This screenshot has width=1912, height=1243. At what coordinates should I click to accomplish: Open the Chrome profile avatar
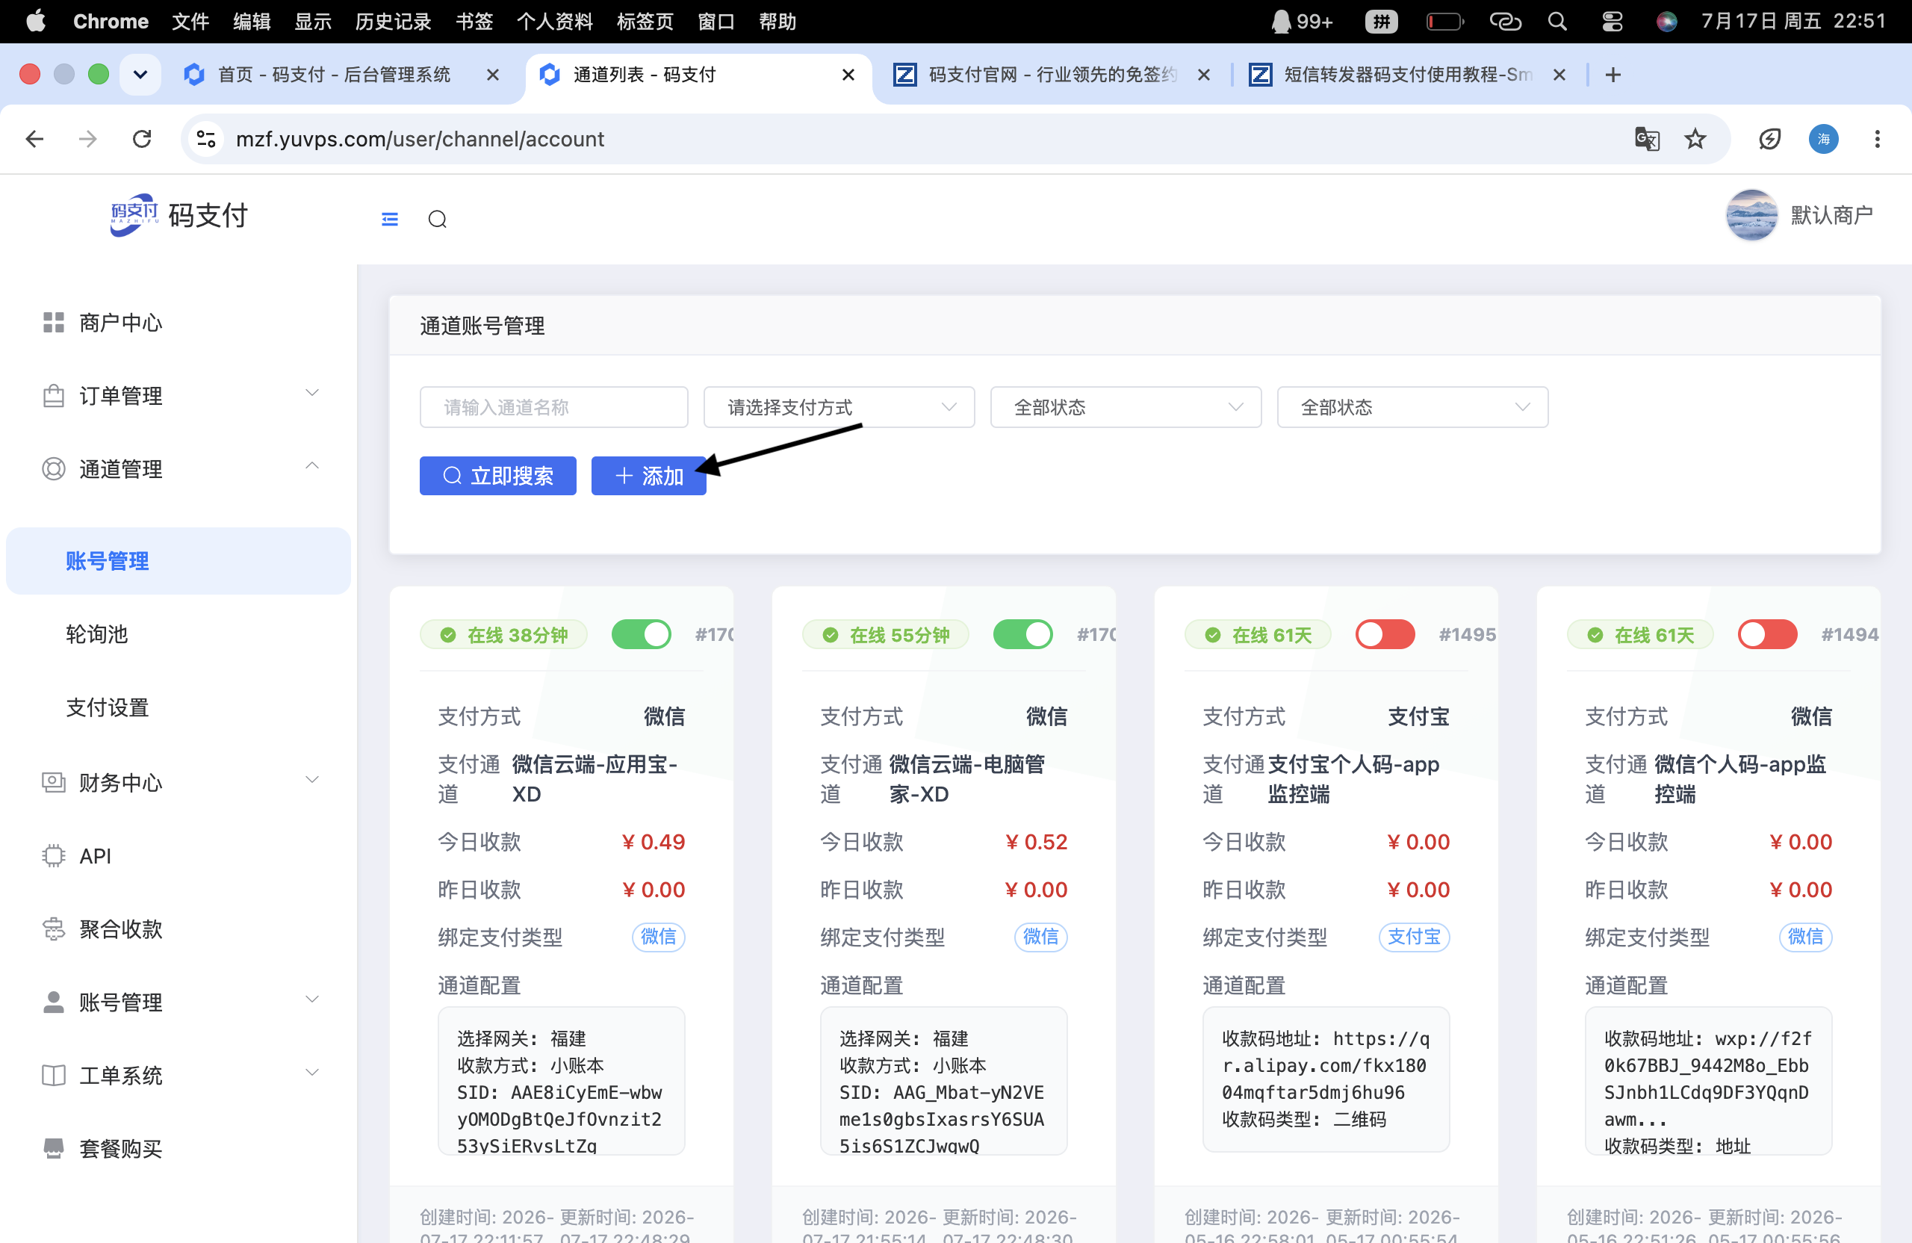(x=1824, y=139)
